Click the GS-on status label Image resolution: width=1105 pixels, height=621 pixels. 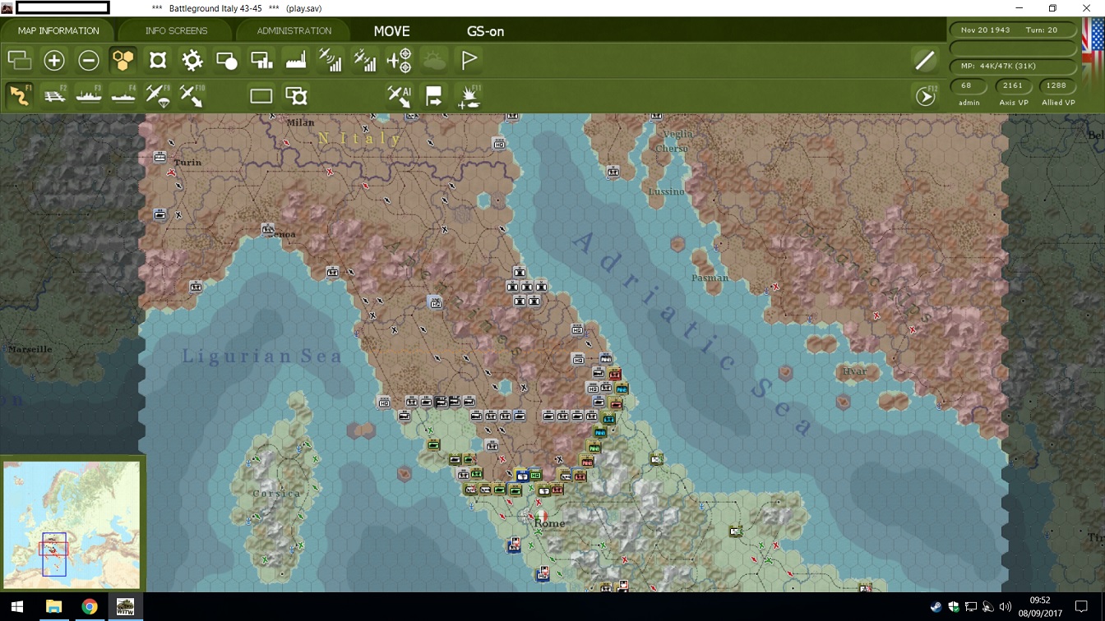coord(485,31)
